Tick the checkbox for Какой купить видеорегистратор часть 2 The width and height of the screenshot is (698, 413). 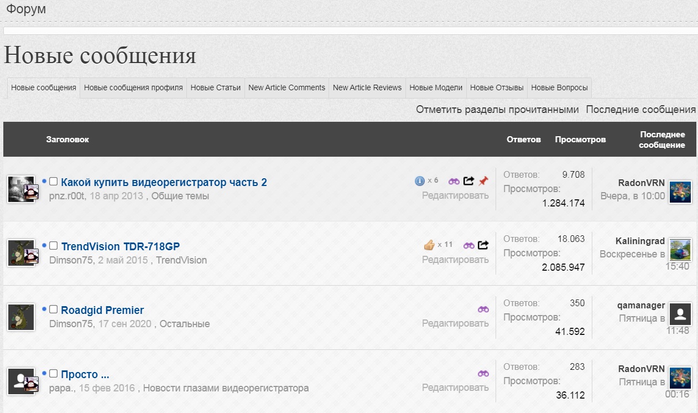tap(54, 182)
